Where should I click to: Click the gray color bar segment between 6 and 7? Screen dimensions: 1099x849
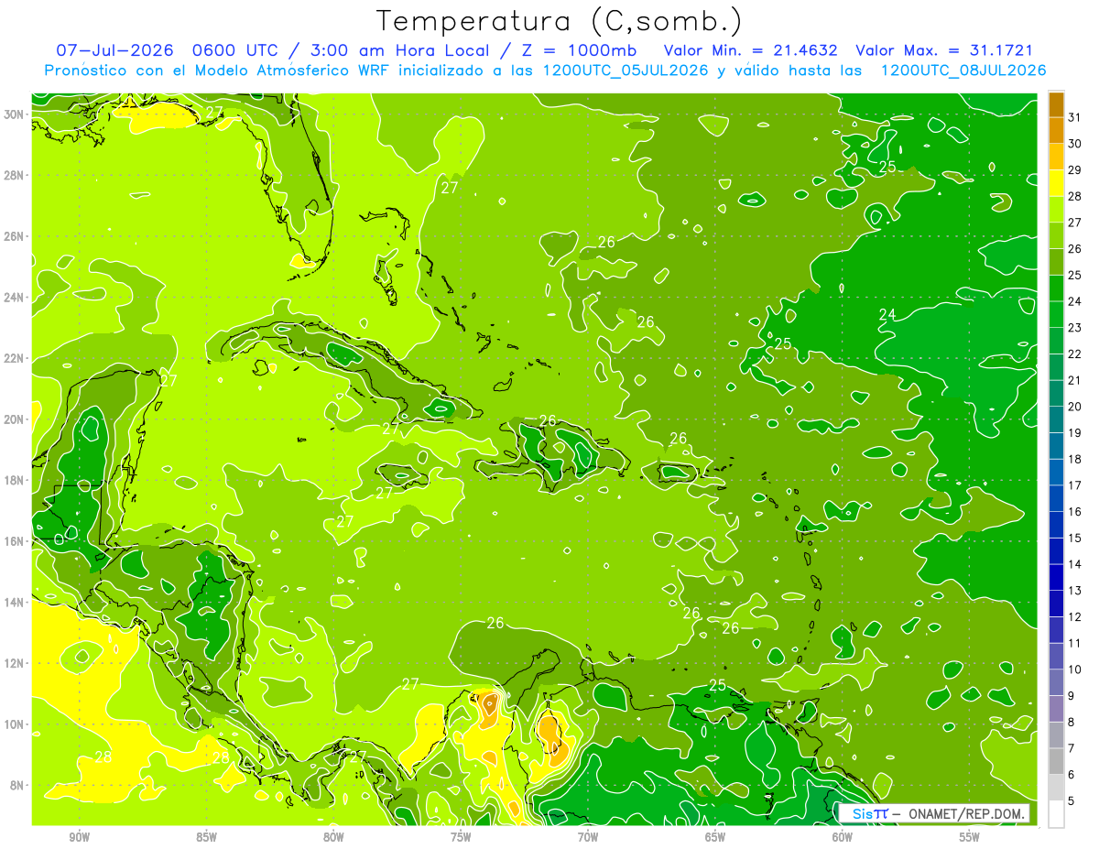point(1056,761)
